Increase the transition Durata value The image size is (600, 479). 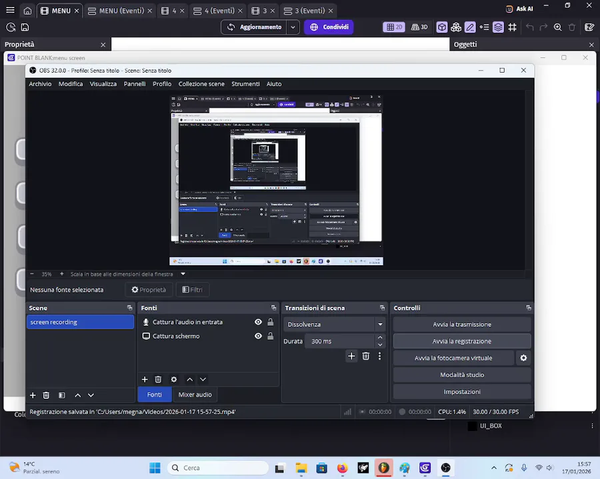point(380,338)
